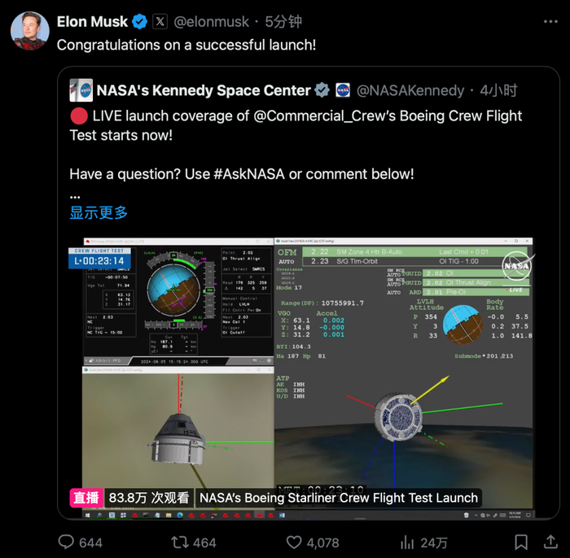570x558 pixels.
Task: Open Elon Musk's profile picture
Action: [29, 29]
